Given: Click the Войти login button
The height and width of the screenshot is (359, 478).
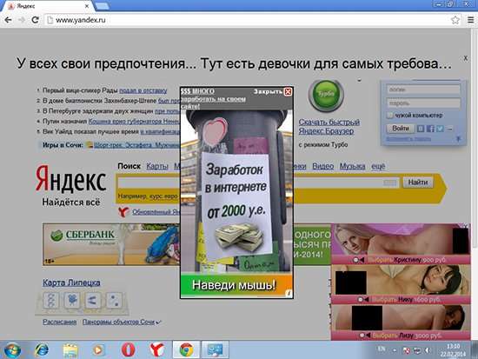Looking at the screenshot, I should click(401, 129).
